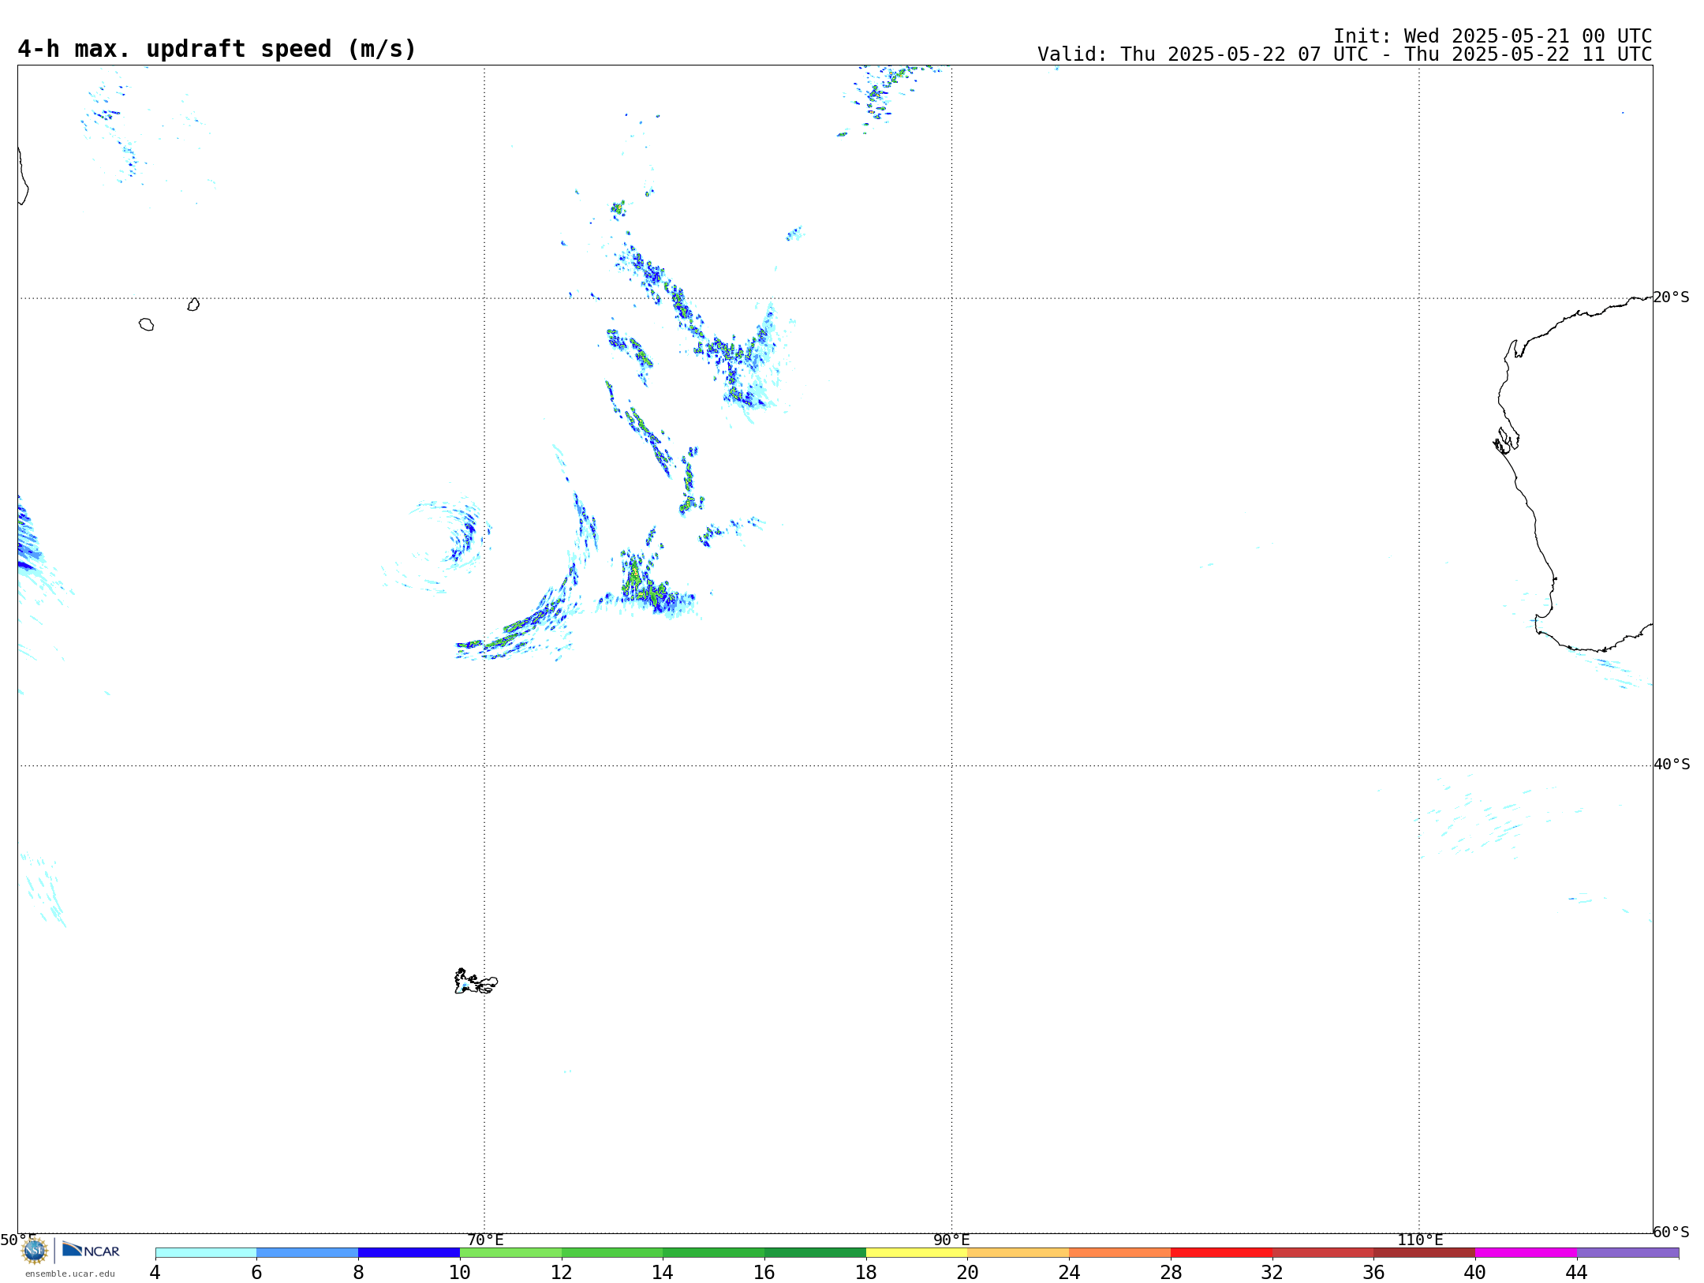The height and width of the screenshot is (1283, 1704).
Task: Click the 70°E longitude label
Action: 485,1240
